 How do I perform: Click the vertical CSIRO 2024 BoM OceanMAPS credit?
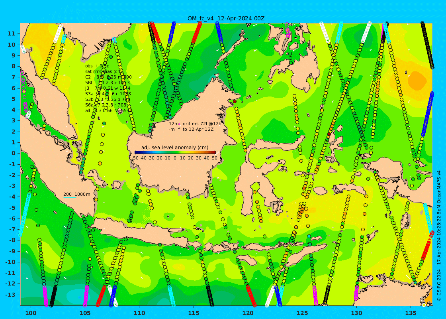pyautogui.click(x=439, y=236)
